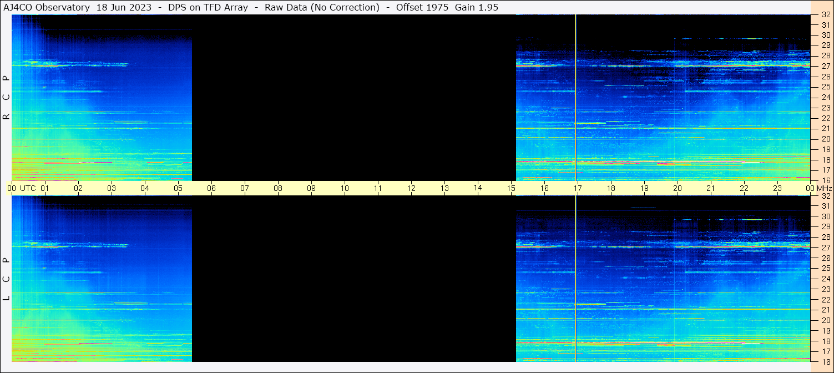Click the vertical spike line in LCP spectrogram
The width and height of the screenshot is (834, 373).
pyautogui.click(x=576, y=279)
